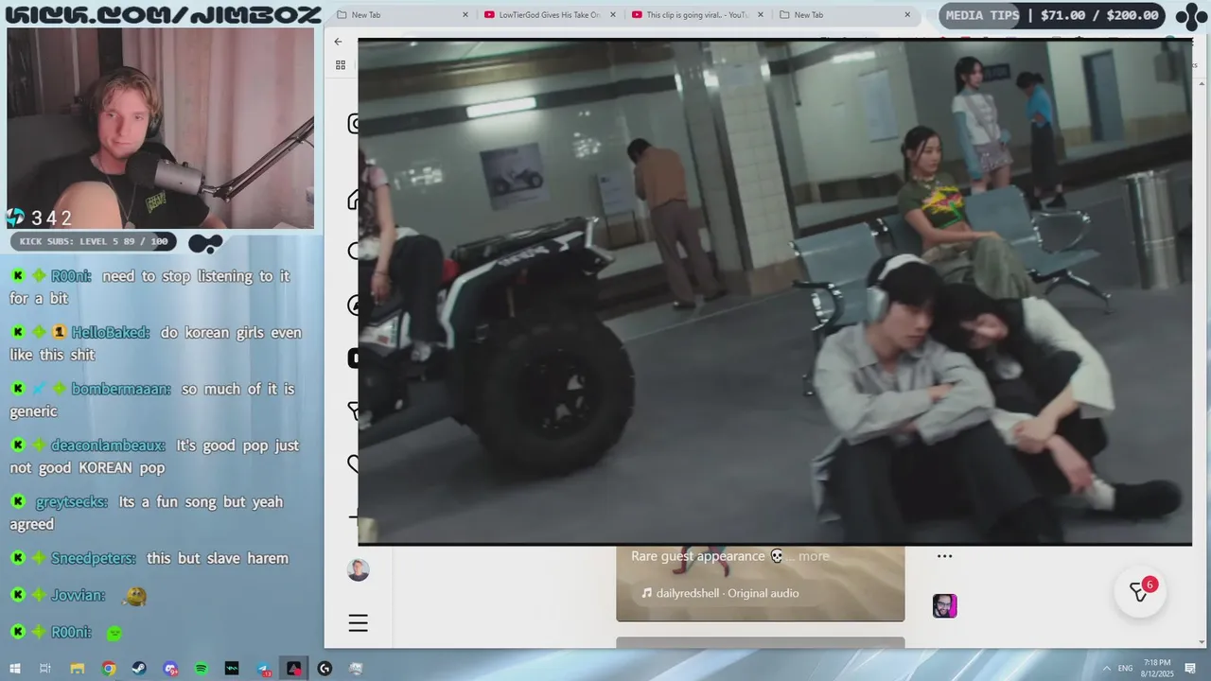Click deaconlambeaux's chat username
Viewport: 1211px width, 681px height.
[108, 445]
